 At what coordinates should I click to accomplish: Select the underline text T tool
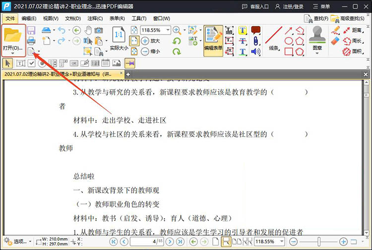click(x=243, y=51)
